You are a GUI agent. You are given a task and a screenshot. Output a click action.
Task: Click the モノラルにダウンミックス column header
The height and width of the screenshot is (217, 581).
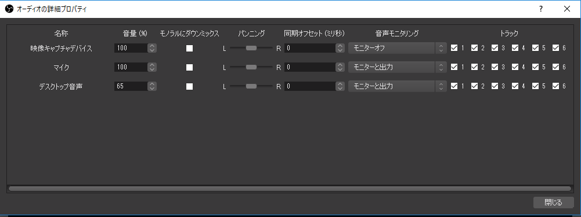tap(189, 33)
